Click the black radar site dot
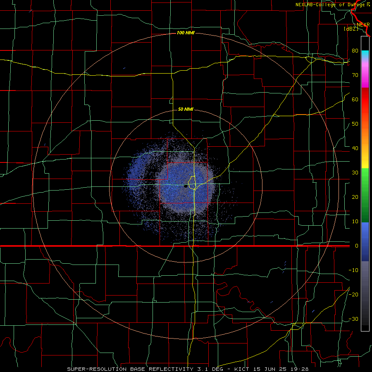372x372 pixels. 186,186
